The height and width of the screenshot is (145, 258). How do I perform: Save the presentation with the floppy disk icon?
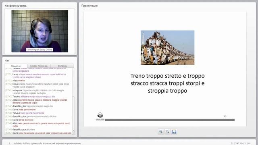[x=174, y=132]
